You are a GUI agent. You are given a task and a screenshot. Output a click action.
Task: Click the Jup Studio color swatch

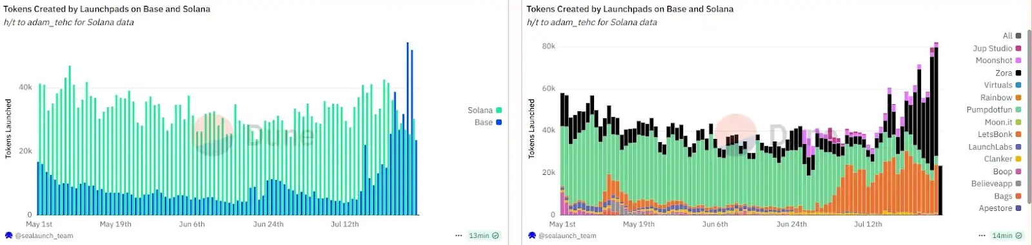tap(1018, 48)
